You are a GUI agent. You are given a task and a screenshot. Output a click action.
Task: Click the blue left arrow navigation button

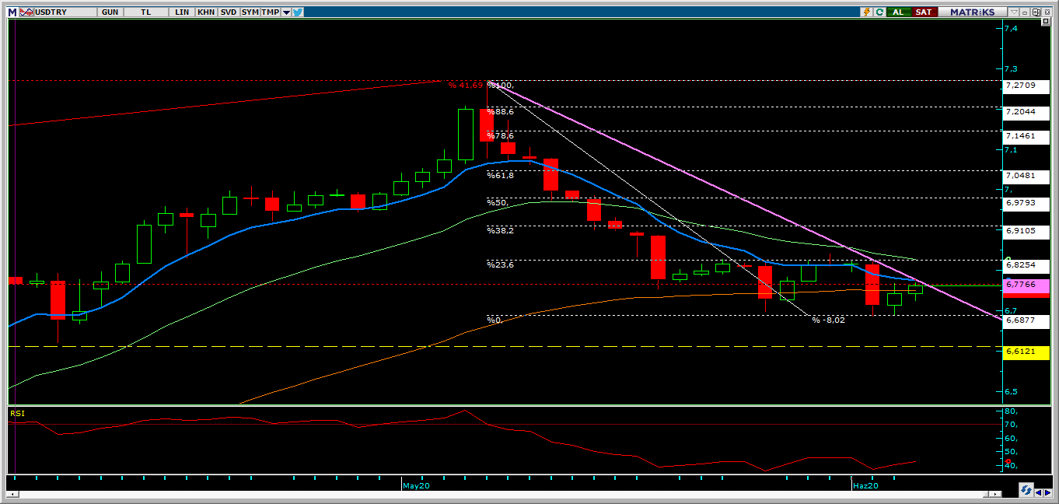coord(1039,492)
